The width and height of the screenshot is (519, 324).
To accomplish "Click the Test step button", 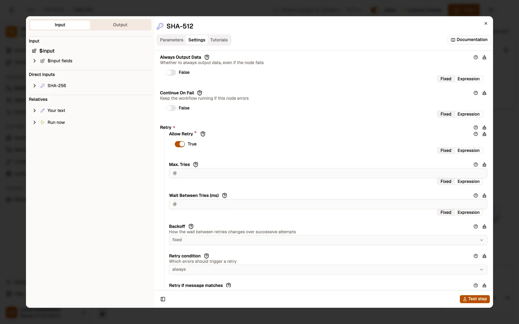I will [475, 299].
